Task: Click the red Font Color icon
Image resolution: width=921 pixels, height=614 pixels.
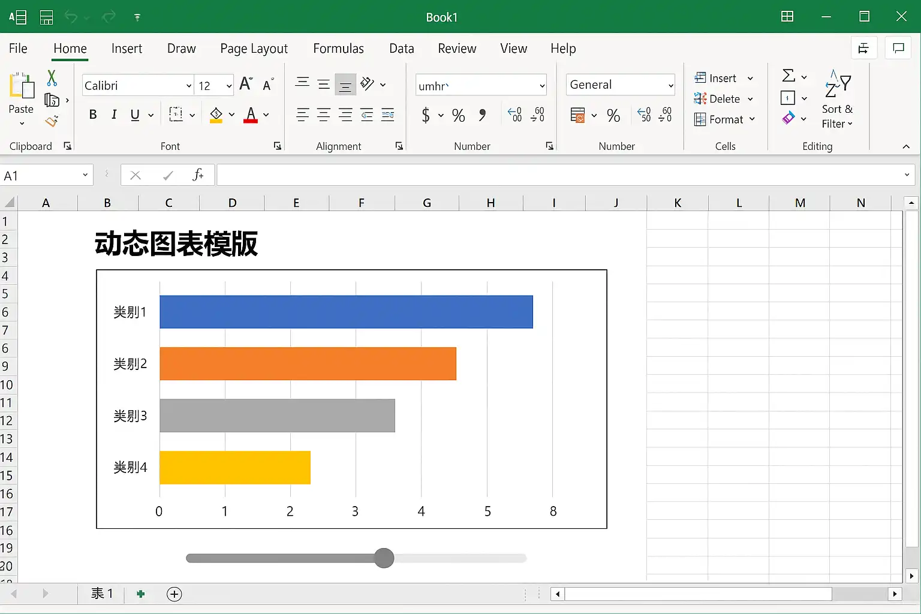Action: pos(251,115)
